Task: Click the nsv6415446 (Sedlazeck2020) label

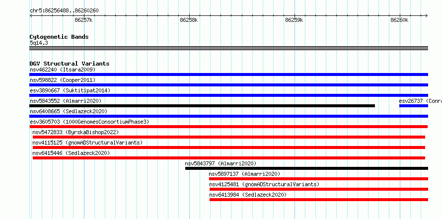Action: pos(71,153)
